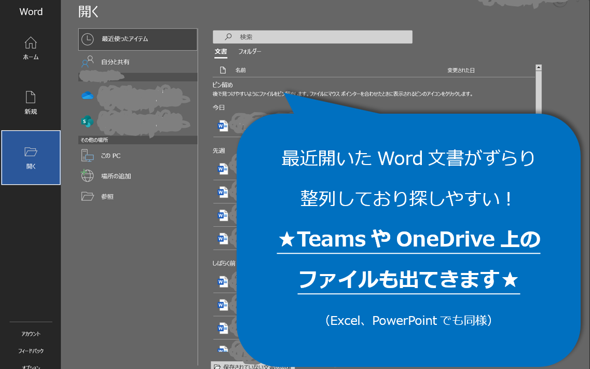Click the globe icon beside 場所の追加
590x369 pixels.
click(87, 175)
